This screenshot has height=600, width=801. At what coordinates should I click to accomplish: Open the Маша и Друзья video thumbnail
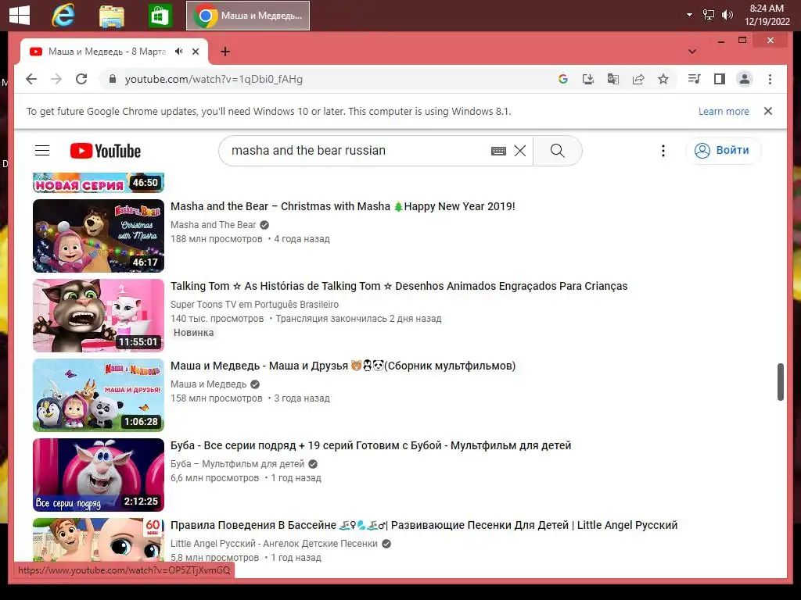point(99,395)
